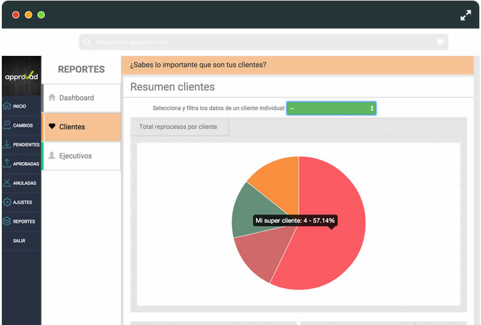
Task: Open the Dashboard reports tab
Action: 82,98
